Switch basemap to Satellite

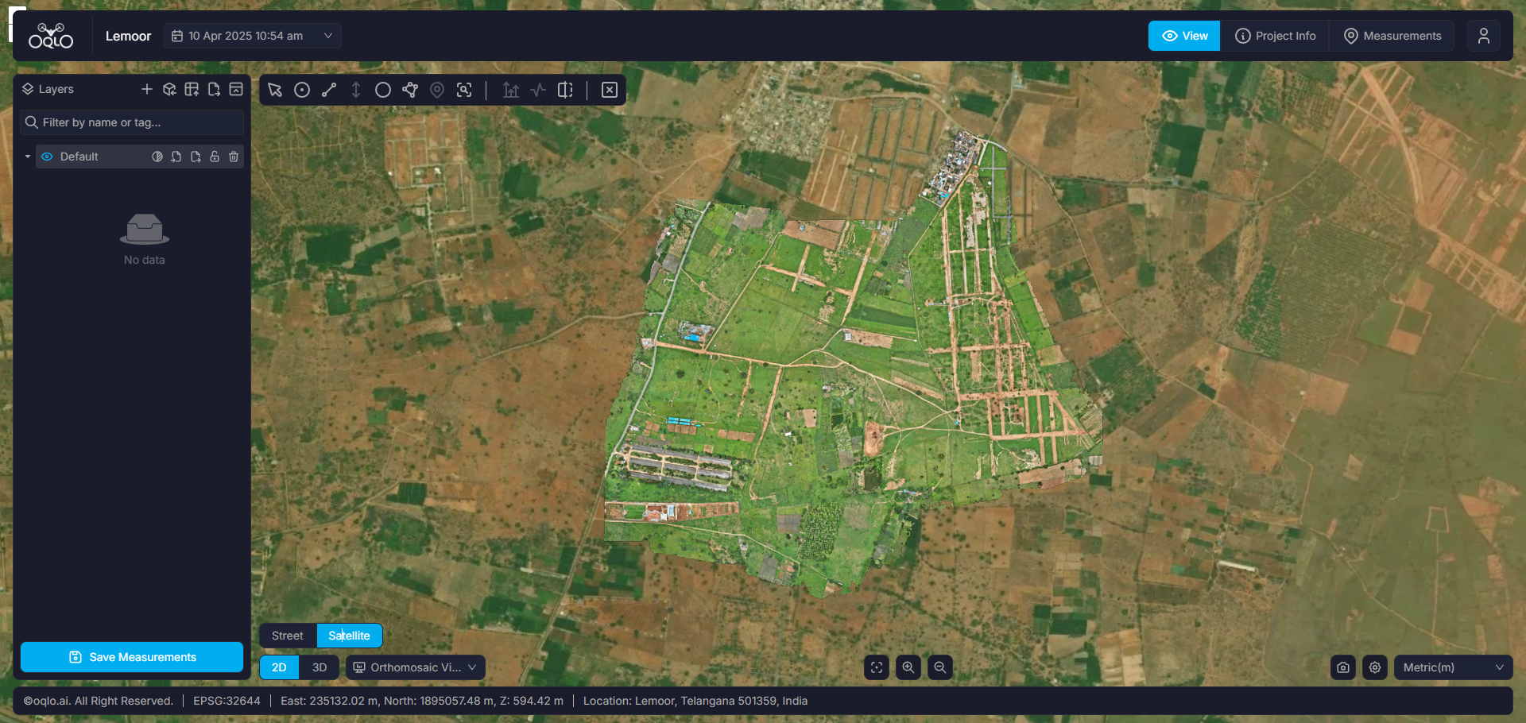coord(350,636)
